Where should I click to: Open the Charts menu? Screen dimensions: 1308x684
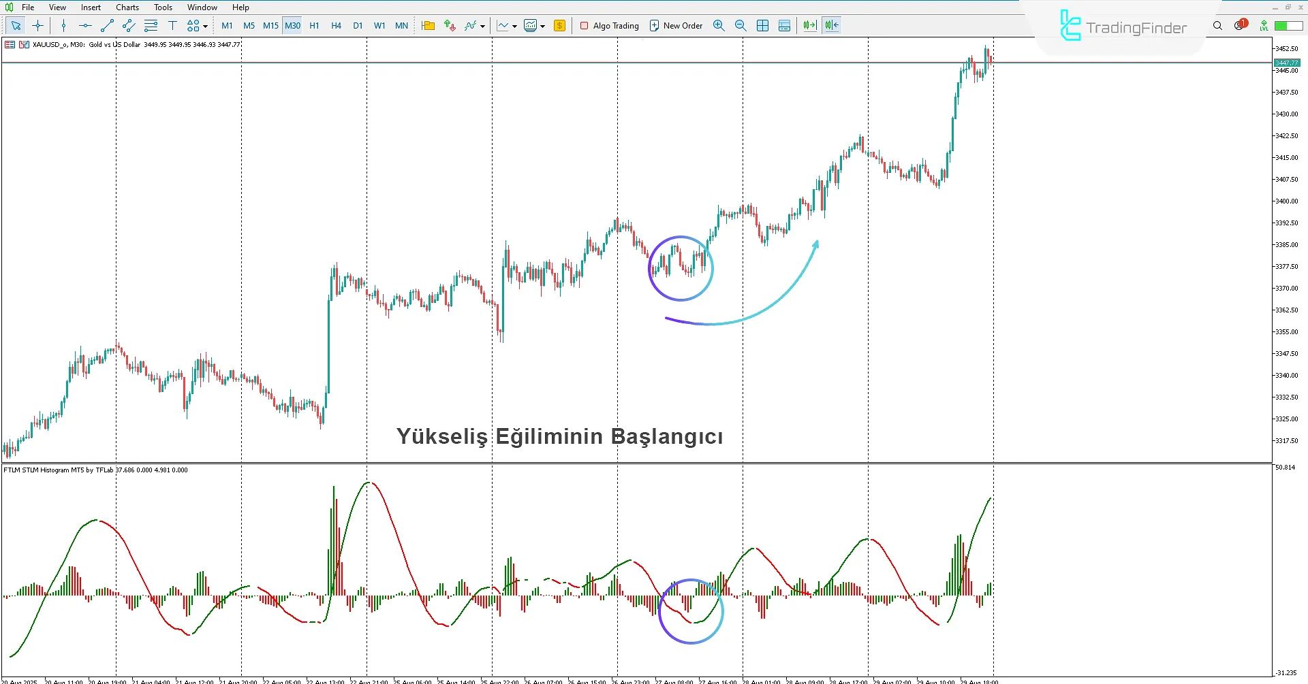pyautogui.click(x=127, y=7)
